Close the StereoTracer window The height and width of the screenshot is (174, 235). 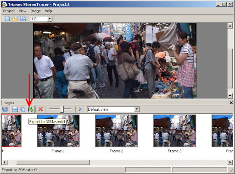pyautogui.click(x=230, y=5)
